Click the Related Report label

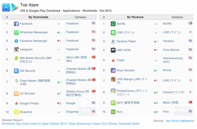click(12, 120)
